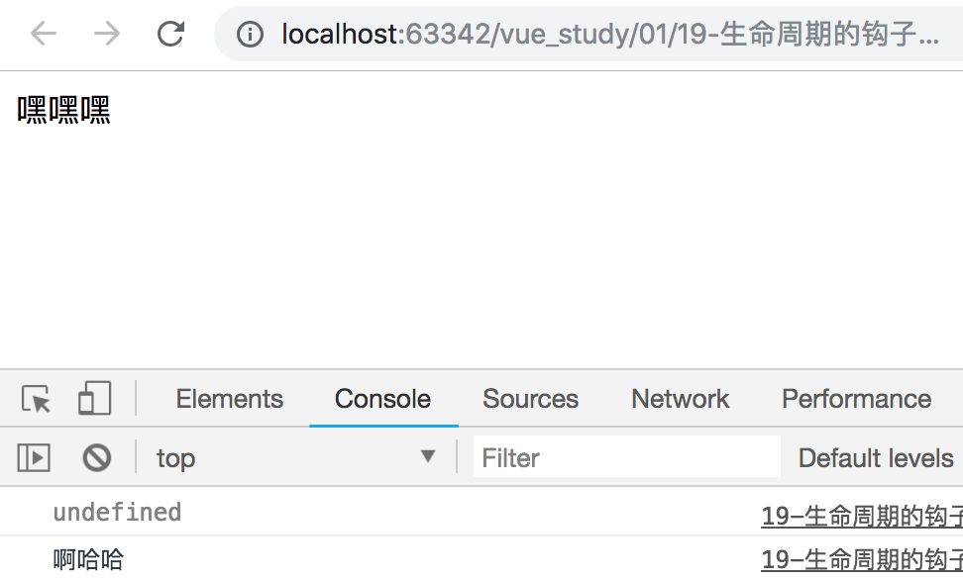Toggle the device toolbar icon
Image resolution: width=963 pixels, height=580 pixels.
point(94,398)
